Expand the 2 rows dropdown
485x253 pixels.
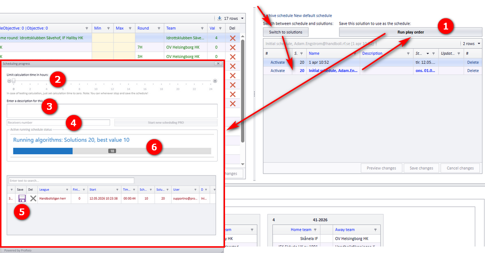pyautogui.click(x=479, y=44)
